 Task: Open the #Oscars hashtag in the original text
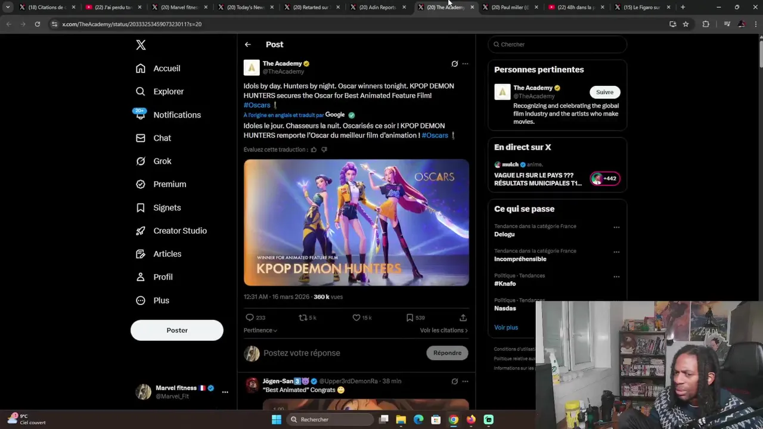[x=257, y=105]
